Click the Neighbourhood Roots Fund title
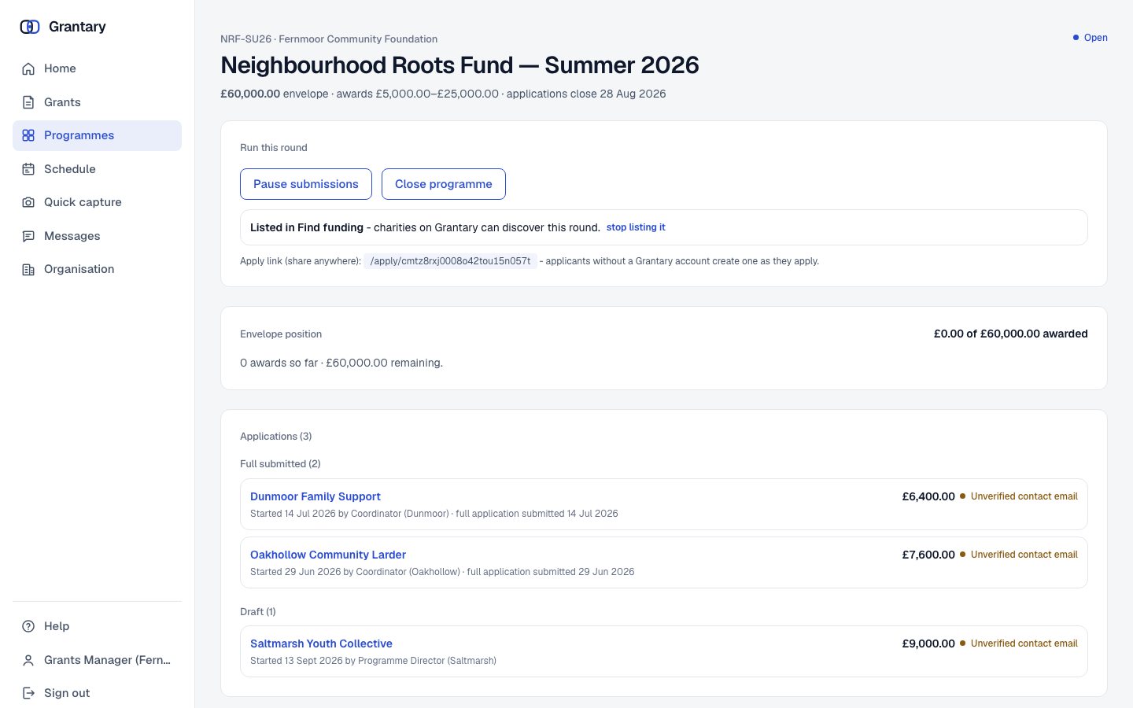Screen dimensions: 1133x708 (459, 65)
